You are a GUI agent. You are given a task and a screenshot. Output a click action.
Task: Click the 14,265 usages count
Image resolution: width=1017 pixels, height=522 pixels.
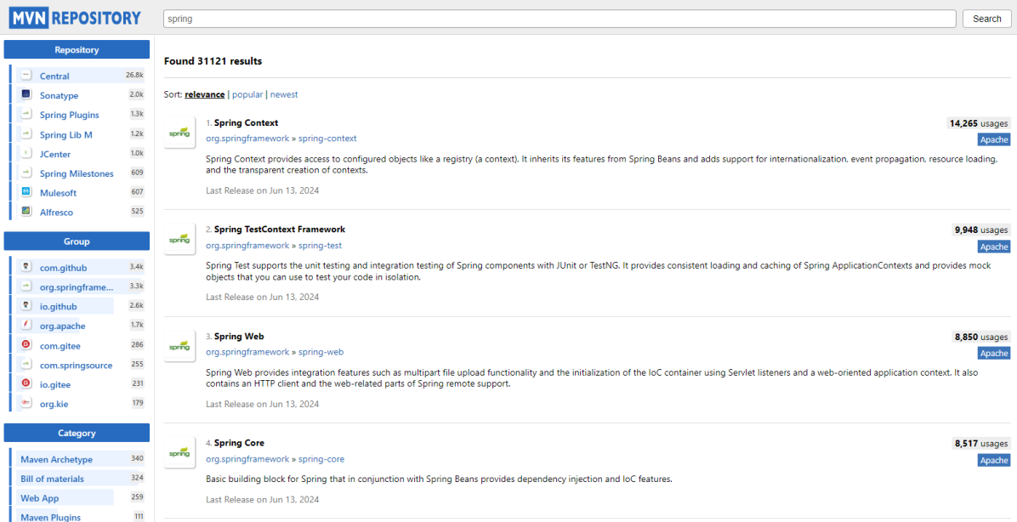tap(979, 123)
